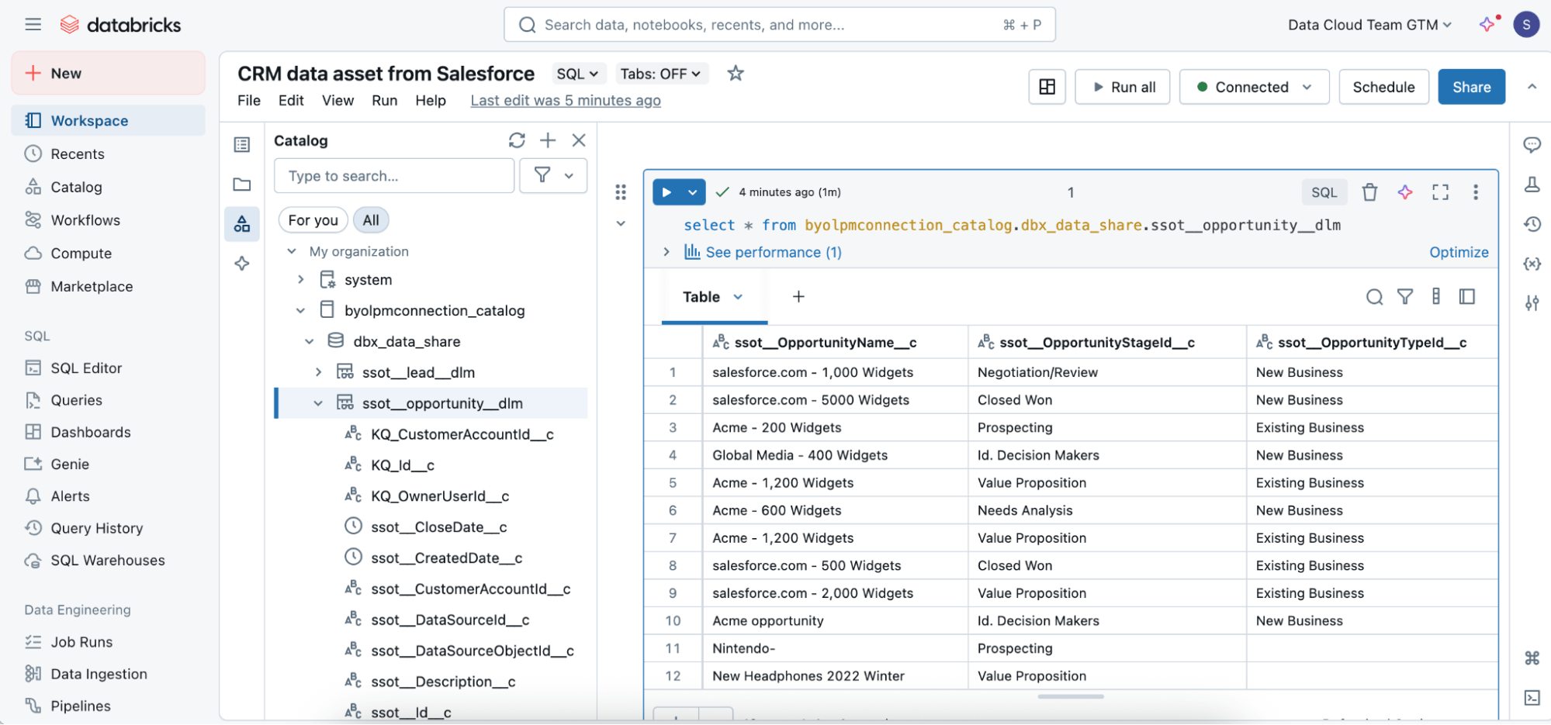Open variables explorer {x} icon
This screenshot has width=1551, height=725.
pyautogui.click(x=1532, y=264)
